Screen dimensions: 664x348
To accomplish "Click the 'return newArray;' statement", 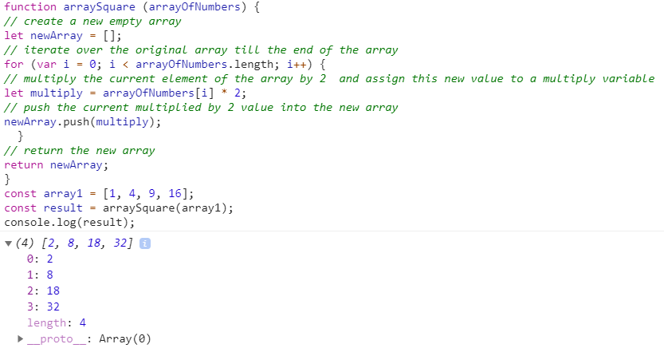I will pyautogui.click(x=57, y=165).
